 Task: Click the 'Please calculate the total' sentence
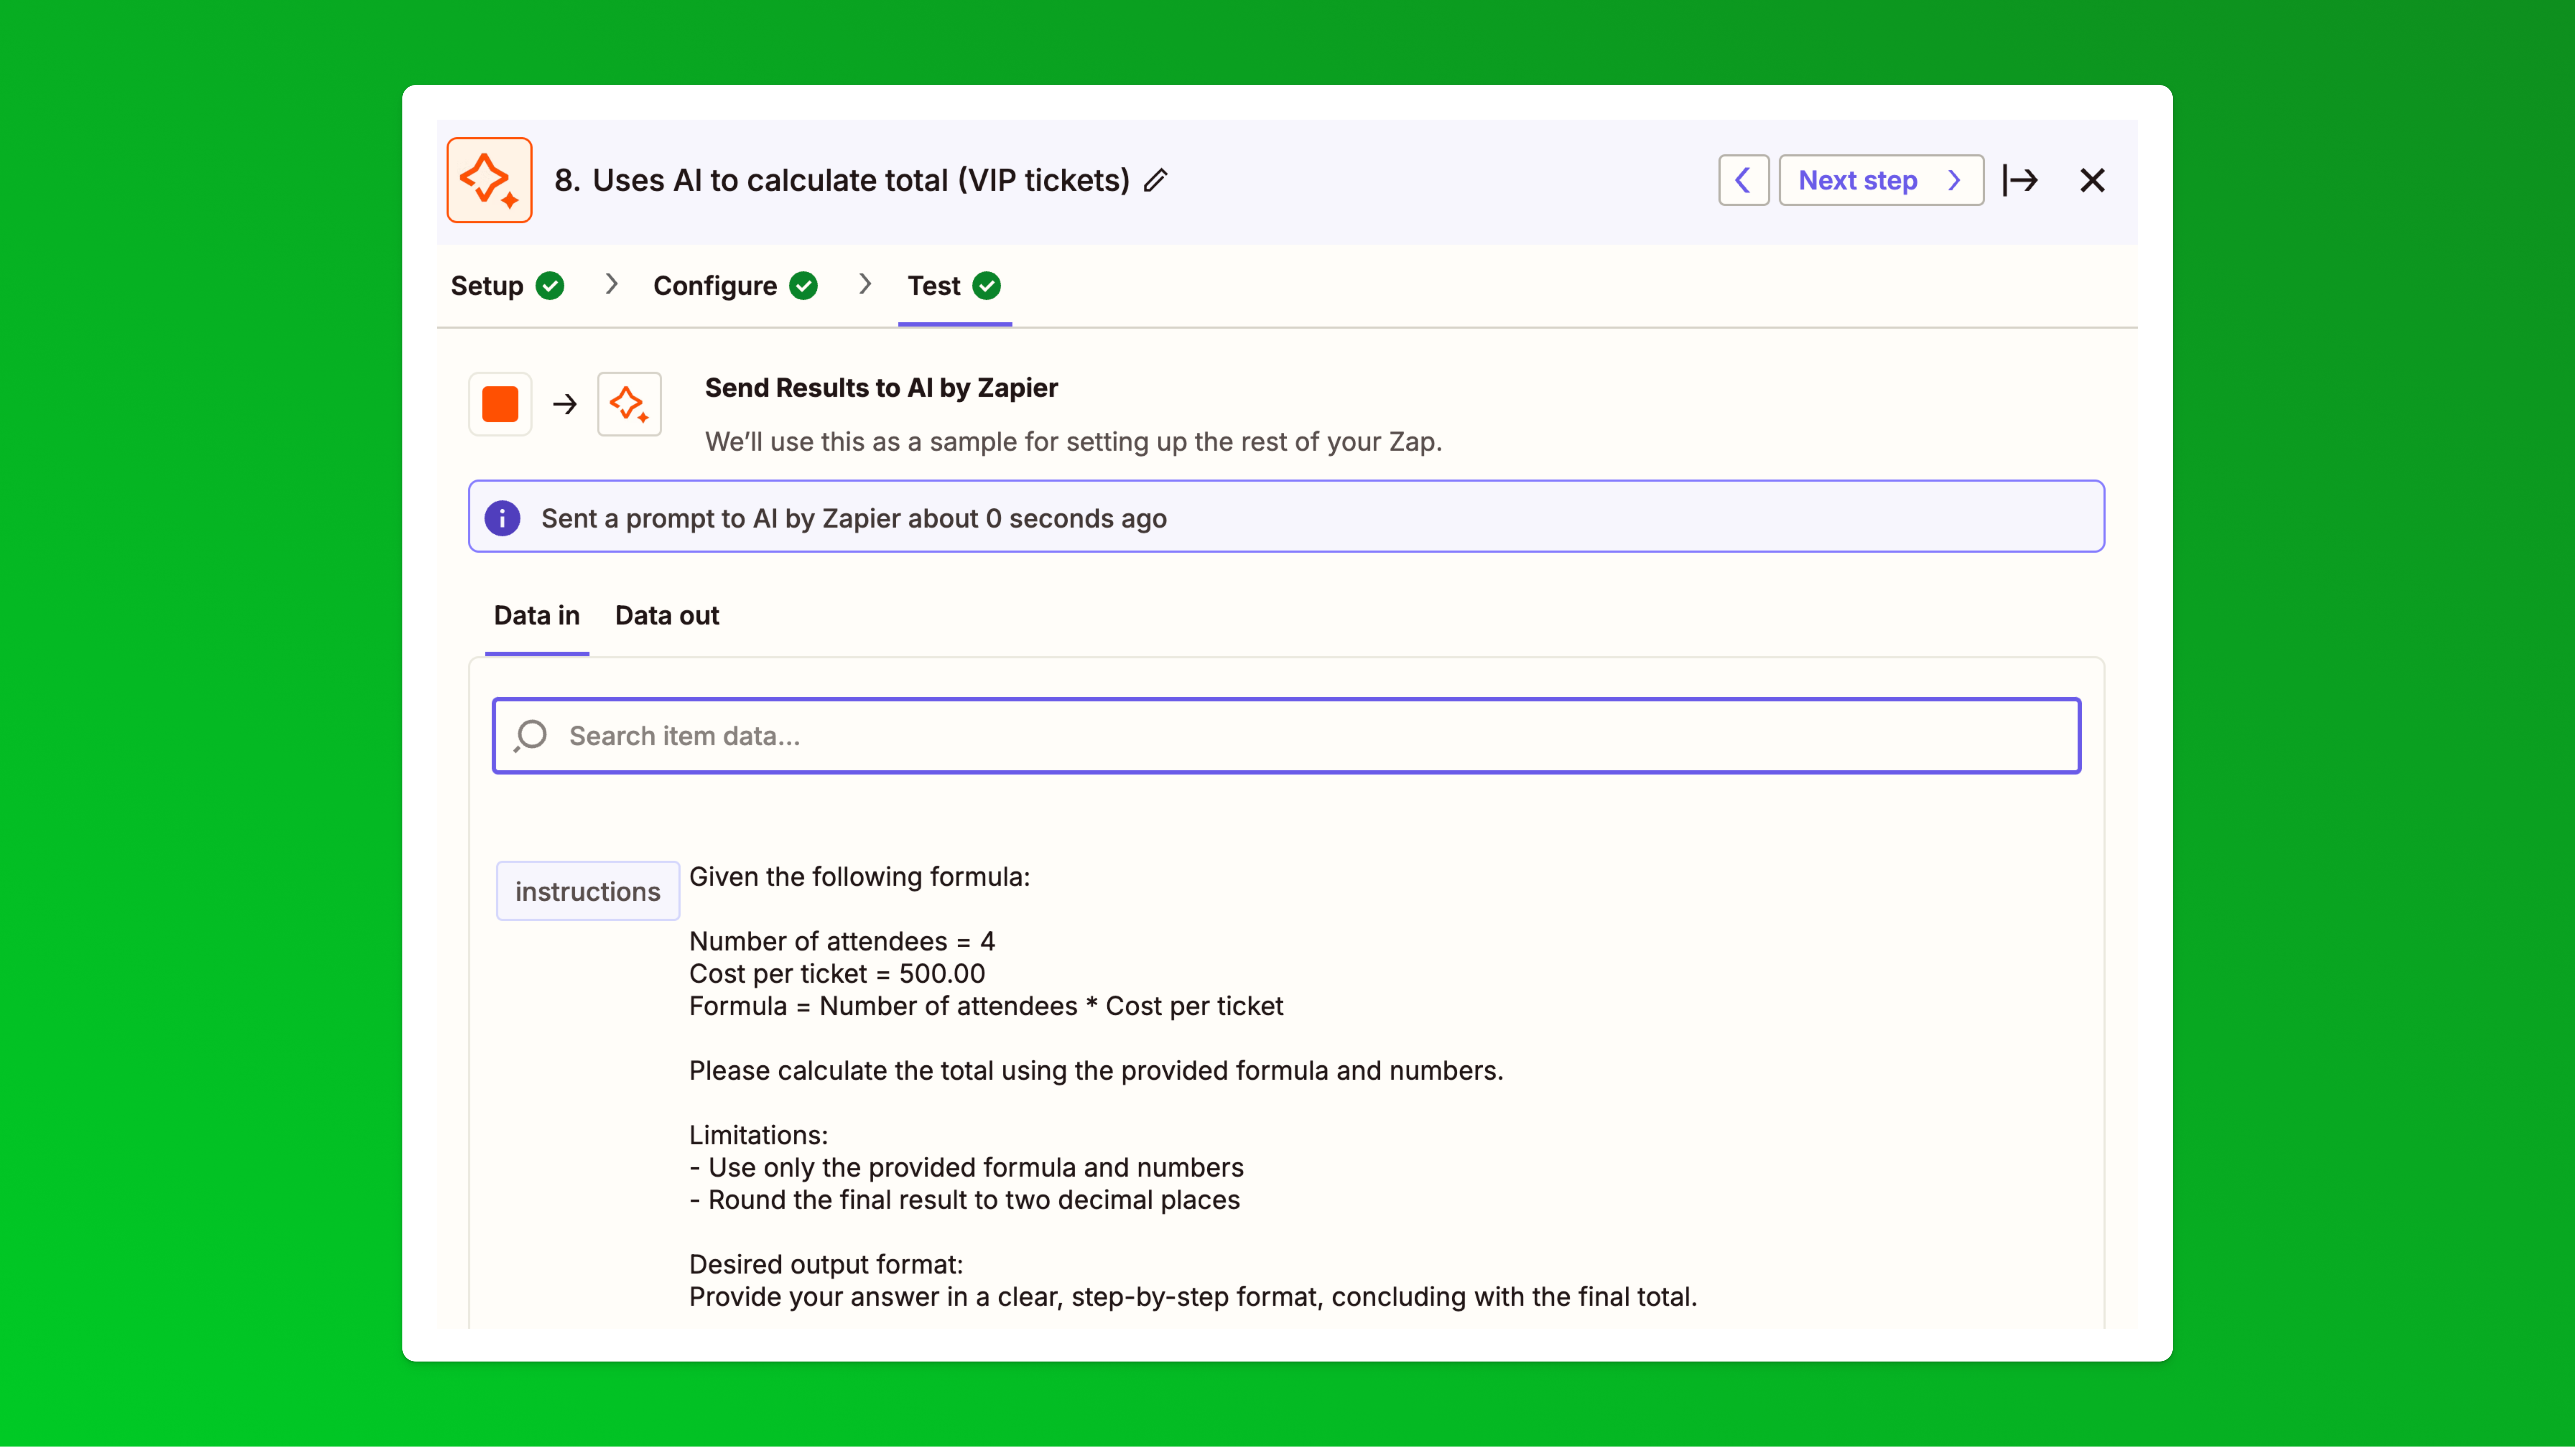1096,1070
